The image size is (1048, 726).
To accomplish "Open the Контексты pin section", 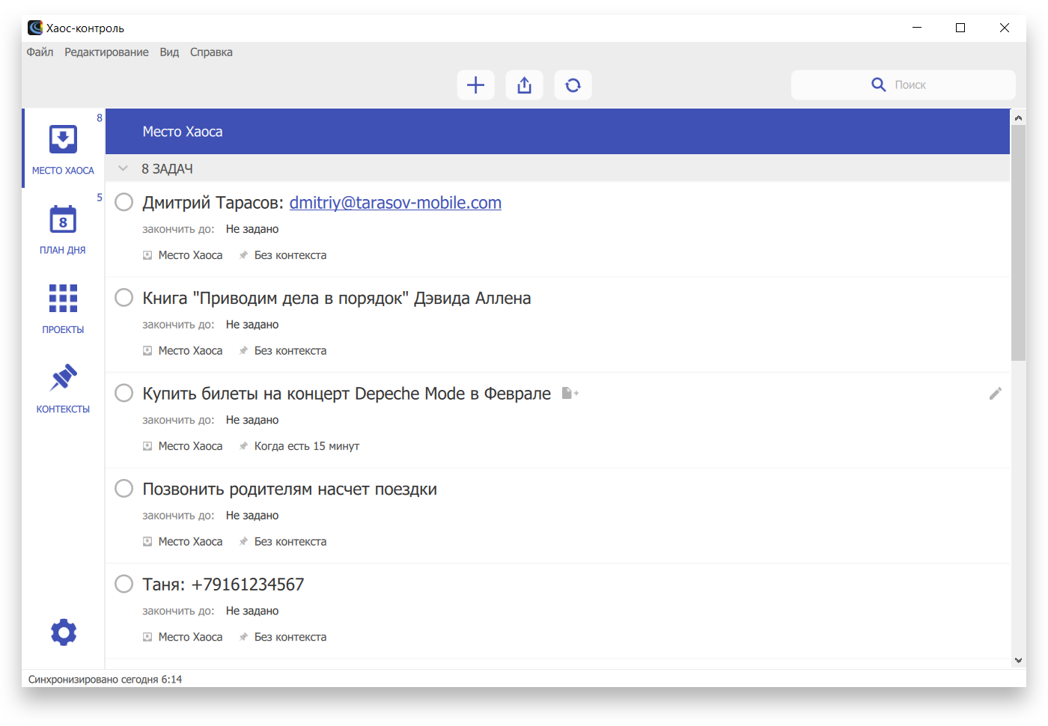I will tap(63, 388).
